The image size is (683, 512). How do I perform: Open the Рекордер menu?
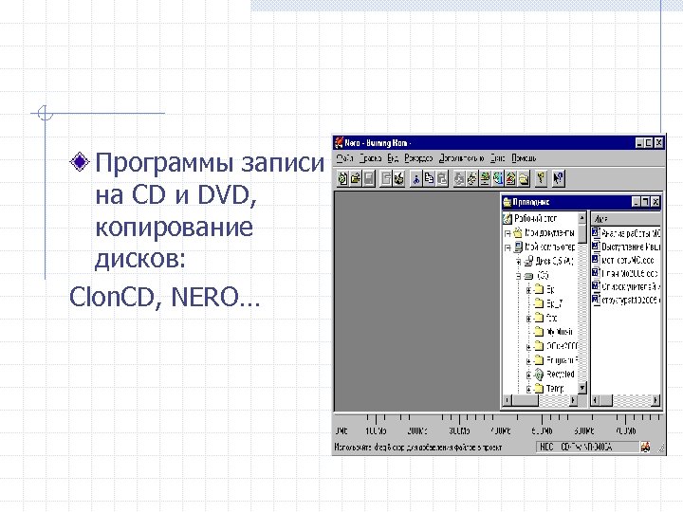(418, 158)
